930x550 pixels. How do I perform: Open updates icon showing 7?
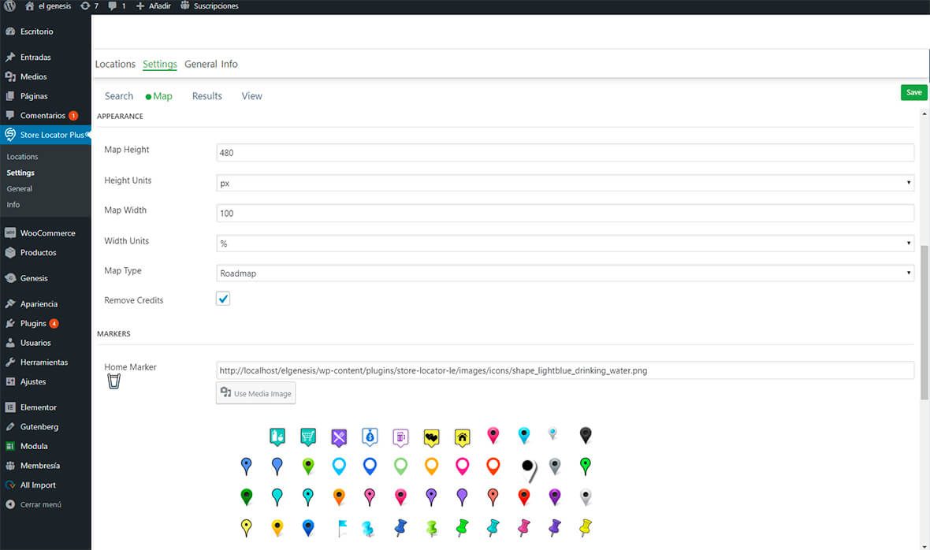click(x=89, y=6)
